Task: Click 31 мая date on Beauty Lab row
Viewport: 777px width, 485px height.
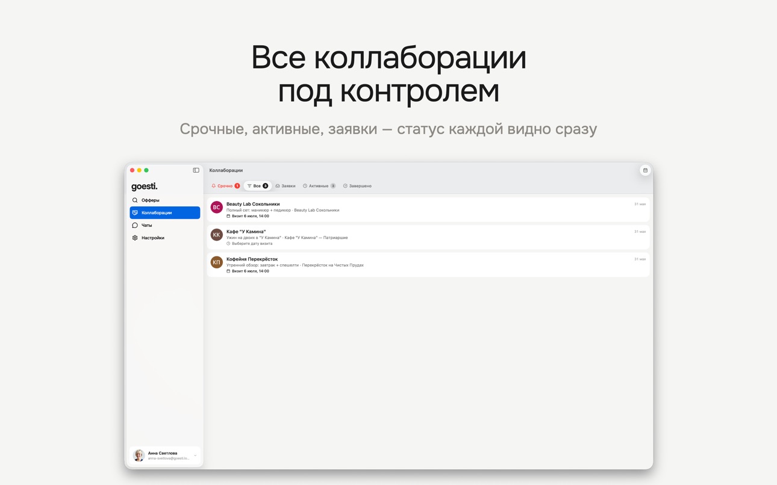Action: pyautogui.click(x=640, y=204)
